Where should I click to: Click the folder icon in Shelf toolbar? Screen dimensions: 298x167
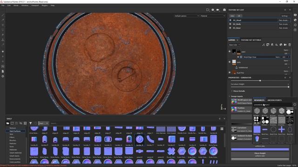point(7,123)
